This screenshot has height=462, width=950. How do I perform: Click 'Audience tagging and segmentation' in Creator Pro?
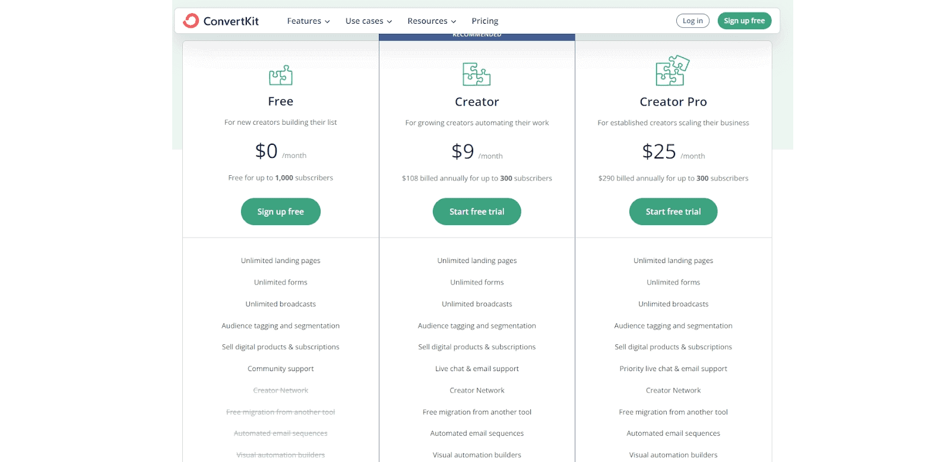click(673, 326)
